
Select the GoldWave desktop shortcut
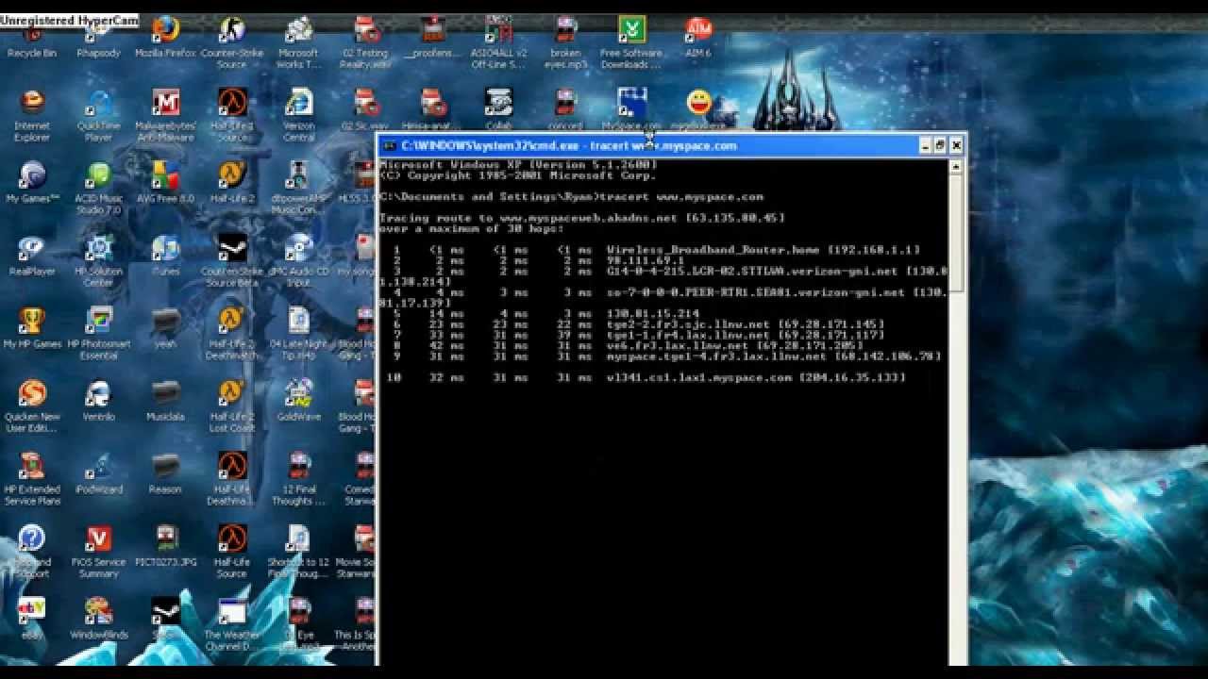pyautogui.click(x=298, y=401)
